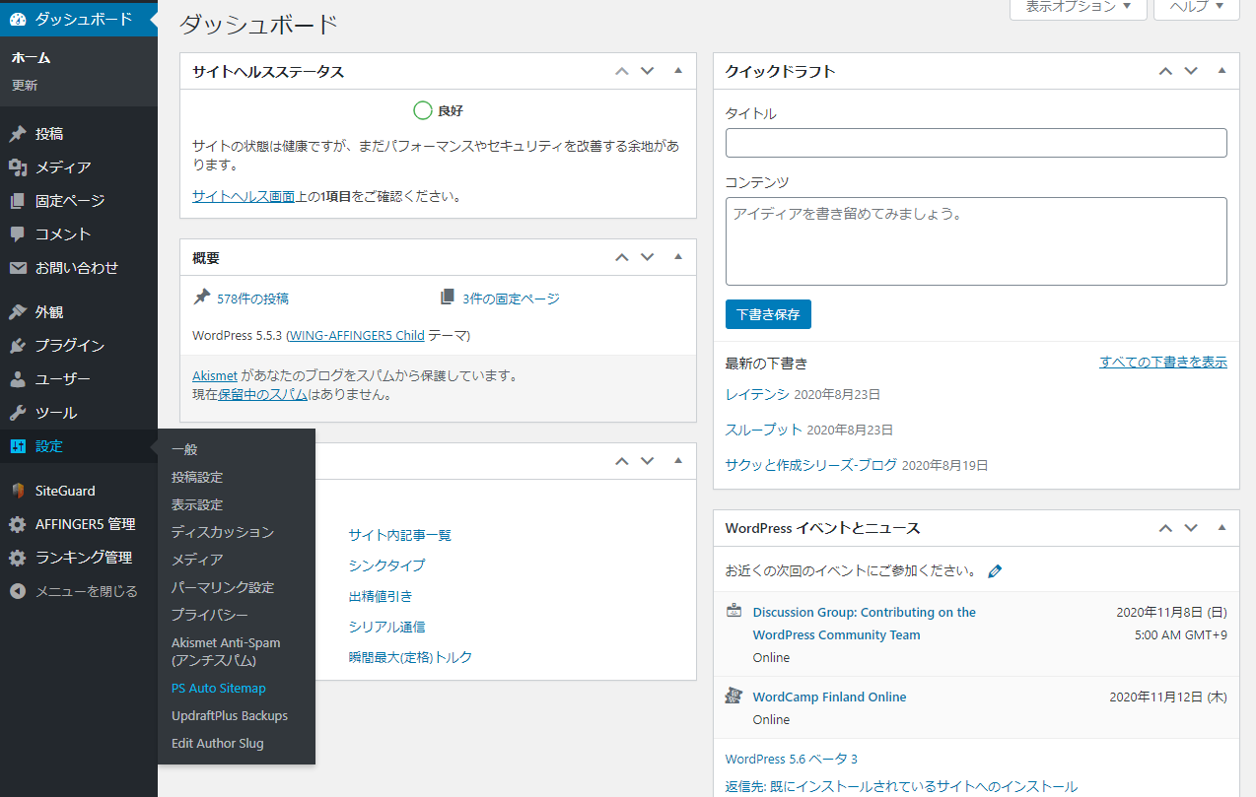
Task: Move サイトヘルスステータス panel up with arrow
Action: pos(621,71)
